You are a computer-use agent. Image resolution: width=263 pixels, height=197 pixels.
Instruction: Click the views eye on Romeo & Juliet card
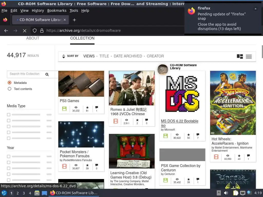click(126, 120)
